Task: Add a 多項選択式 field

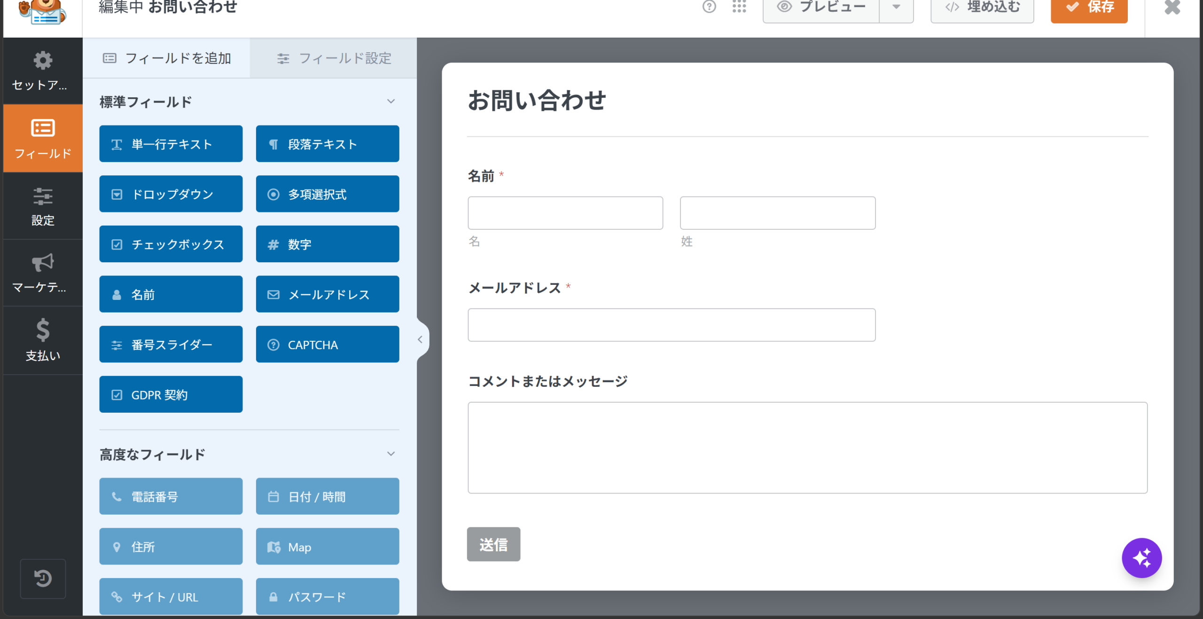Action: pyautogui.click(x=328, y=194)
